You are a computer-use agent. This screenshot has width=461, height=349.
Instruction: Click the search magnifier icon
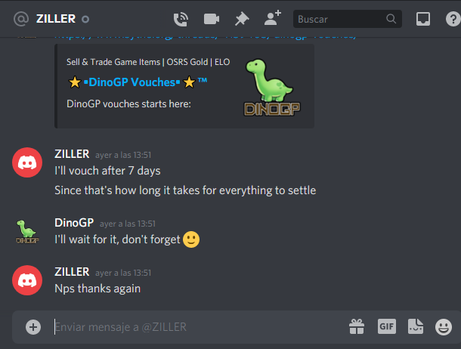click(391, 19)
